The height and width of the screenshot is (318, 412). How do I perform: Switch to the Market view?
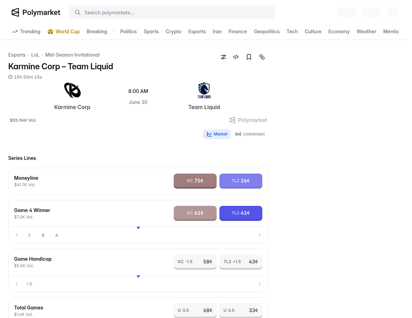click(217, 134)
